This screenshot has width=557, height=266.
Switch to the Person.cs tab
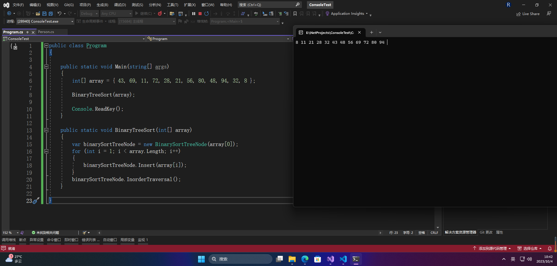tap(46, 32)
